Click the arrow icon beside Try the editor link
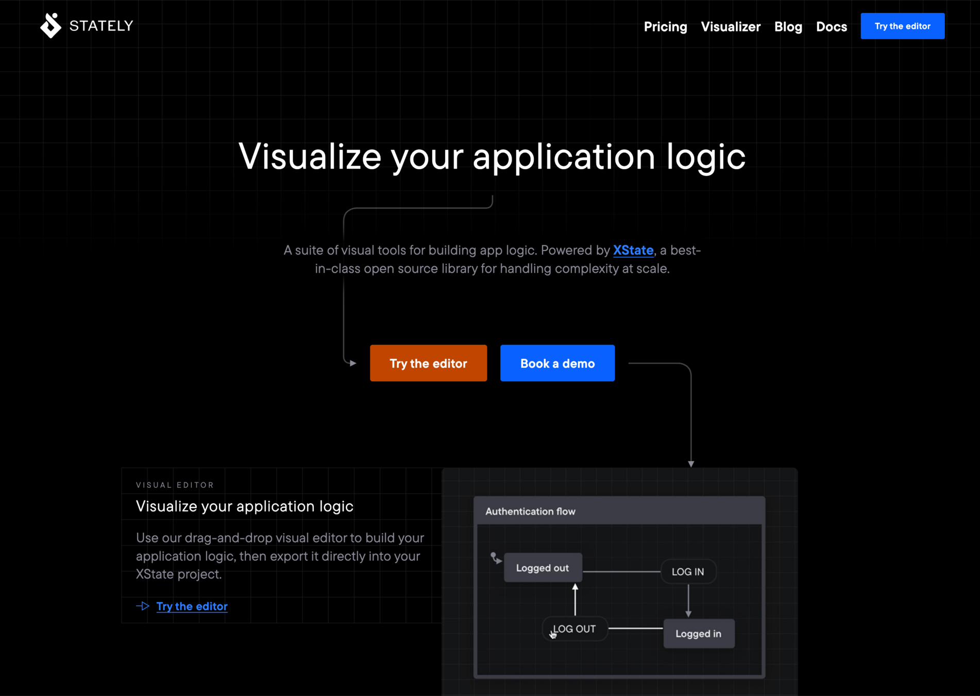Image resolution: width=980 pixels, height=696 pixels. (x=143, y=606)
